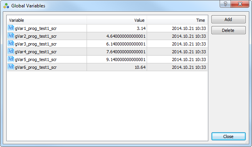Click the value 10.64
The image size is (252, 147).
tap(140, 67)
